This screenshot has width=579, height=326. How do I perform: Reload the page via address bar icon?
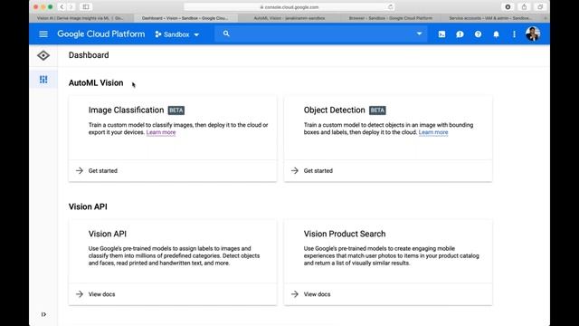pos(390,7)
